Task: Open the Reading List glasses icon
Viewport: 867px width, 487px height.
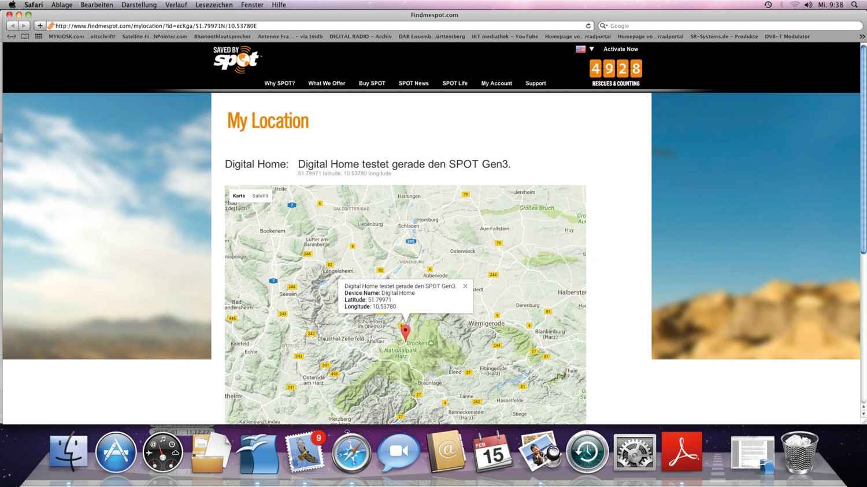Action: pos(11,36)
